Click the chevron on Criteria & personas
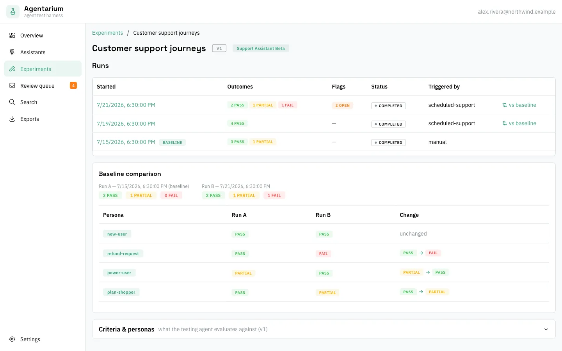Screen dimensions: 562x351 pos(546,329)
